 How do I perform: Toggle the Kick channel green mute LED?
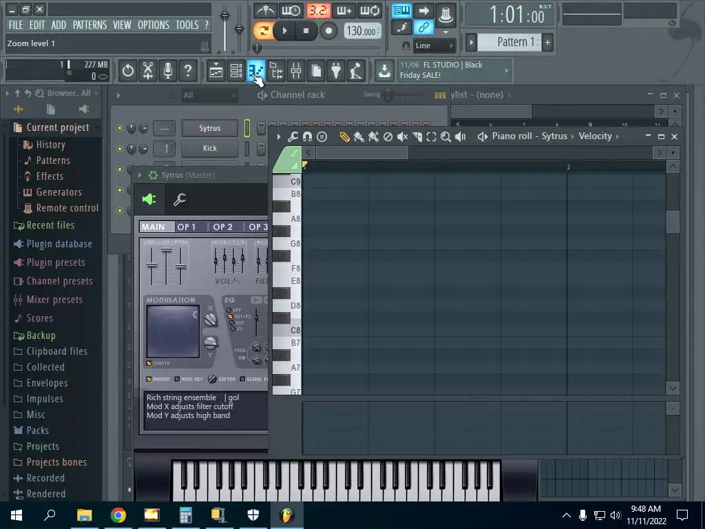click(120, 149)
